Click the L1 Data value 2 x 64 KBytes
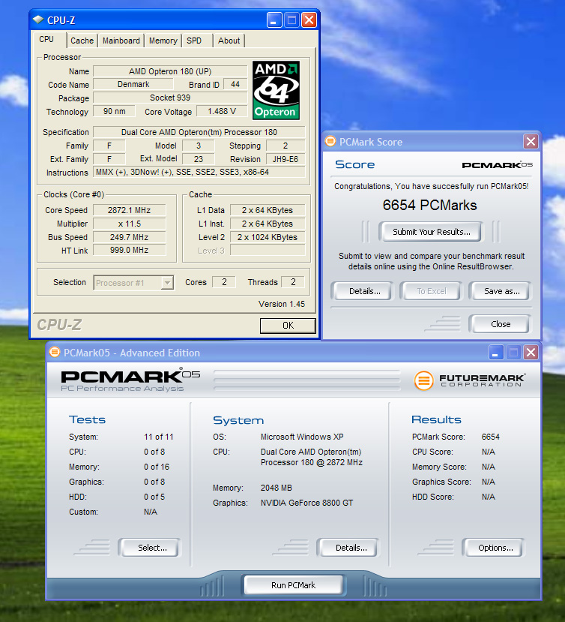The image size is (565, 622). point(268,210)
